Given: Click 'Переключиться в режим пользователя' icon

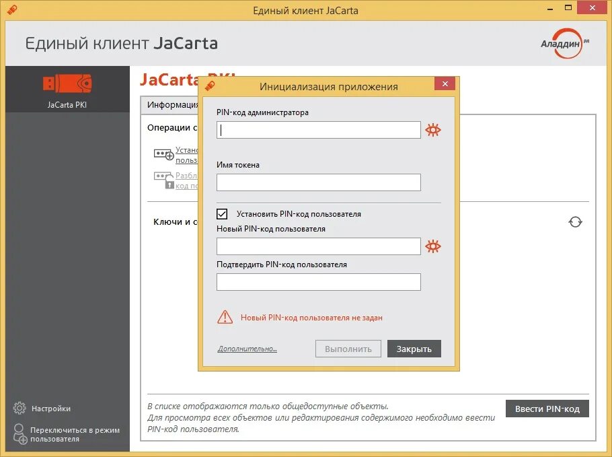Looking at the screenshot, I should point(20,434).
